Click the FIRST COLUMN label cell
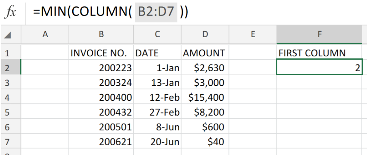Viewport: 367px width, 155px height. [319, 52]
